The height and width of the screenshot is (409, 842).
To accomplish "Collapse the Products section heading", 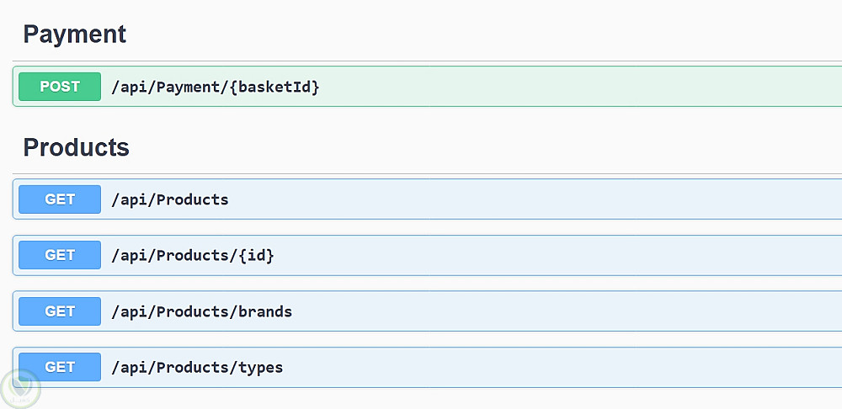I will click(76, 147).
